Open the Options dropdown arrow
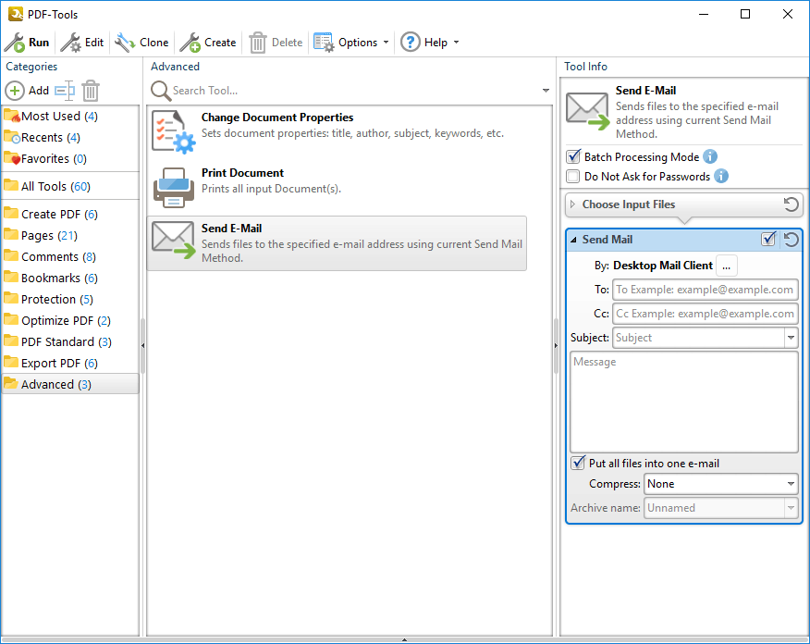 click(386, 43)
